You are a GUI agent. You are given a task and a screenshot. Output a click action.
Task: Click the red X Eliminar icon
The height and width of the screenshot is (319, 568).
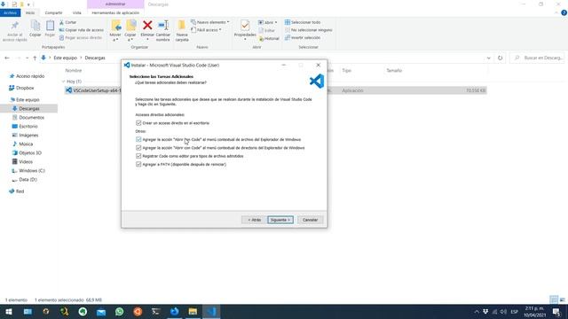(147, 26)
